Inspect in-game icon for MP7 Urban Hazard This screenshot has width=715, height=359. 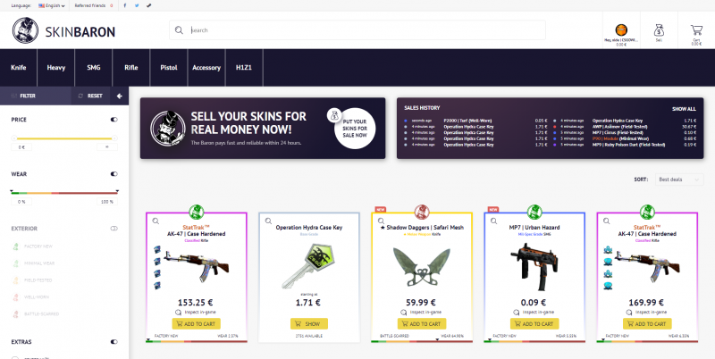pos(517,313)
